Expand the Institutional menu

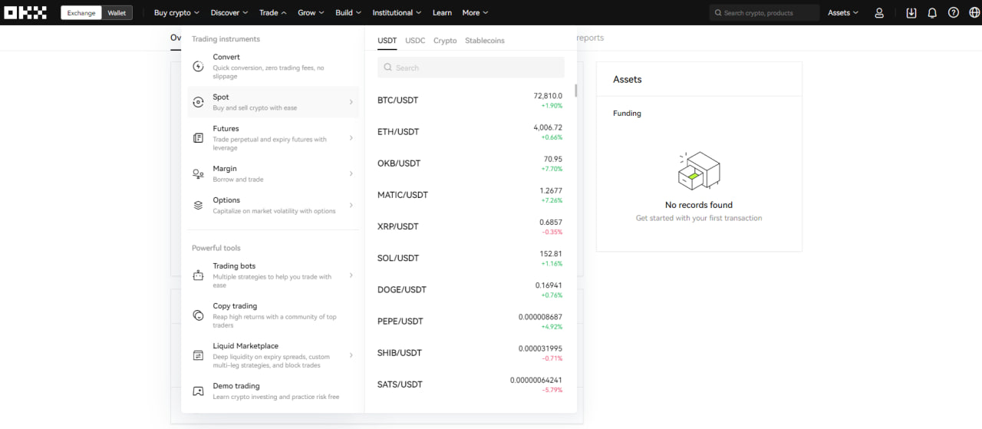397,13
